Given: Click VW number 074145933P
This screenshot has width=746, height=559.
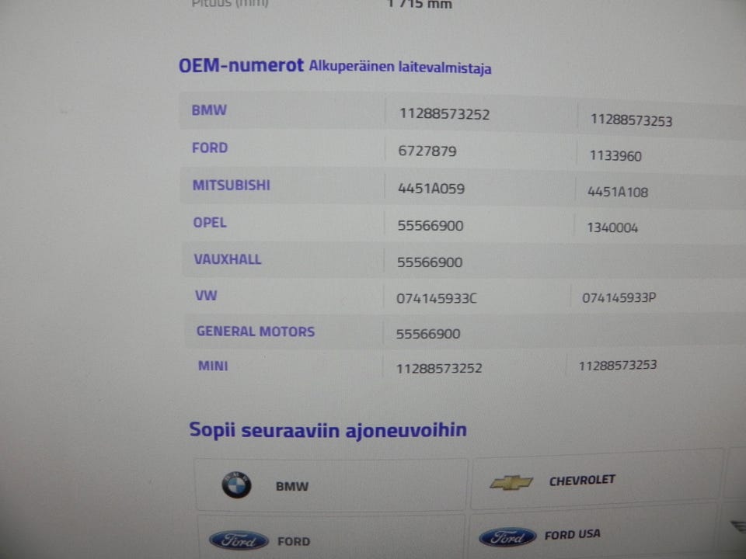Looking at the screenshot, I should coord(619,298).
